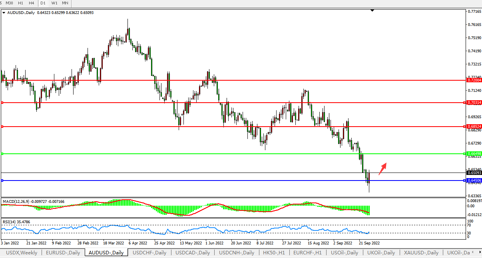Go to the HK50-,H1 tab
This screenshot has width=482, height=258.
tap(275, 253)
